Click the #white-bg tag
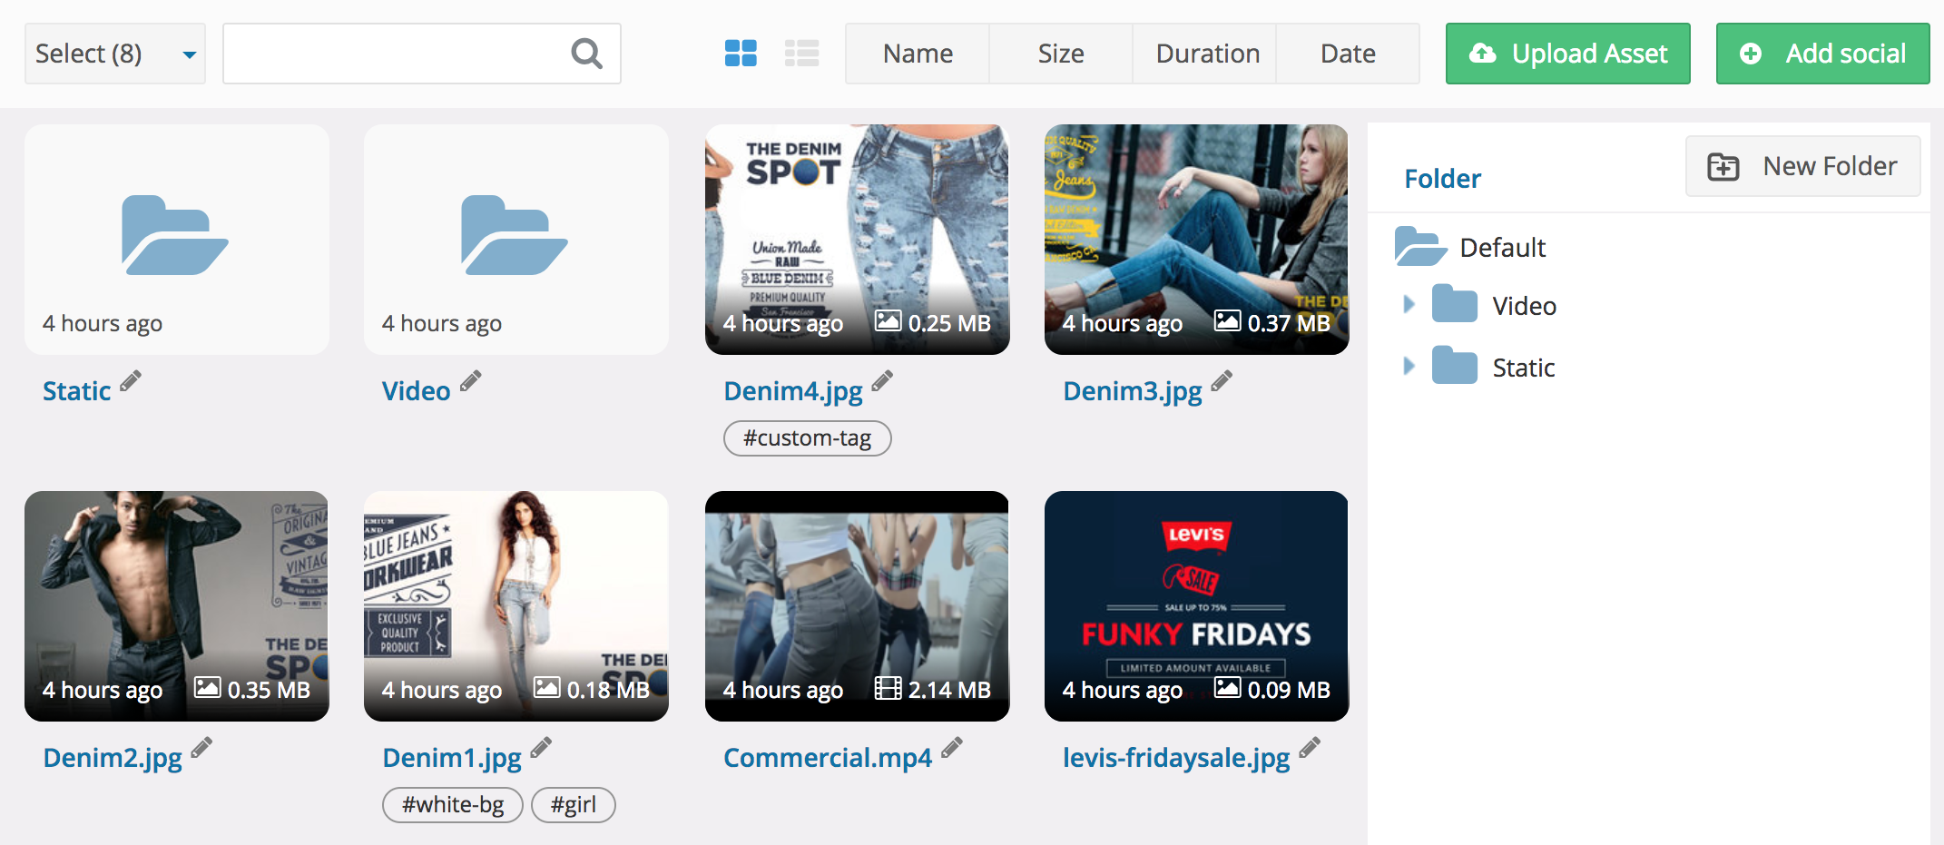1944x845 pixels. [x=453, y=805]
